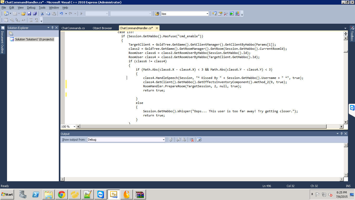This screenshot has width=355, height=200.
Task: Select Solution 'Solution1' (0 projects) node
Action: tap(34, 39)
